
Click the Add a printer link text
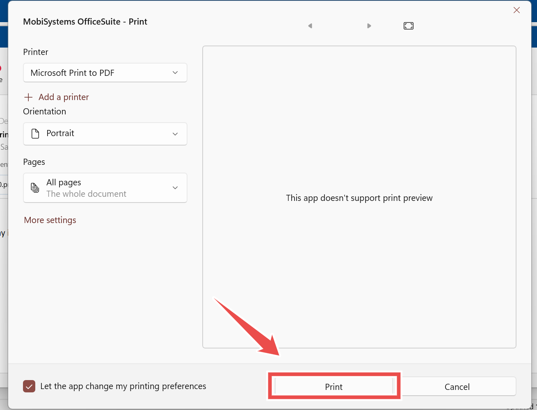(64, 97)
